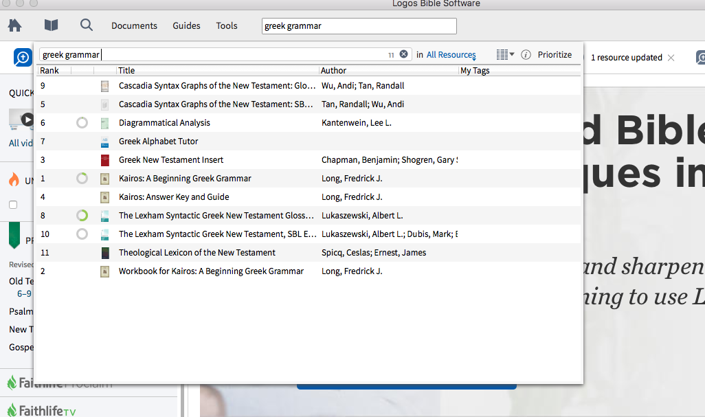Open Theological Lexicon of the New Testament

(x=197, y=253)
